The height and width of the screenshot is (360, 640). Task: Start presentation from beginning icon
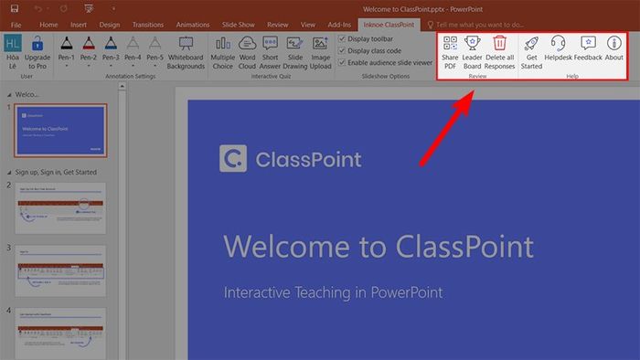click(x=89, y=8)
